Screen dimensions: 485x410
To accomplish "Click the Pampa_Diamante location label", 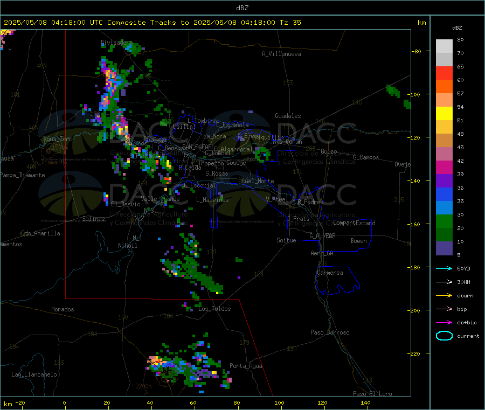I will point(23,175).
